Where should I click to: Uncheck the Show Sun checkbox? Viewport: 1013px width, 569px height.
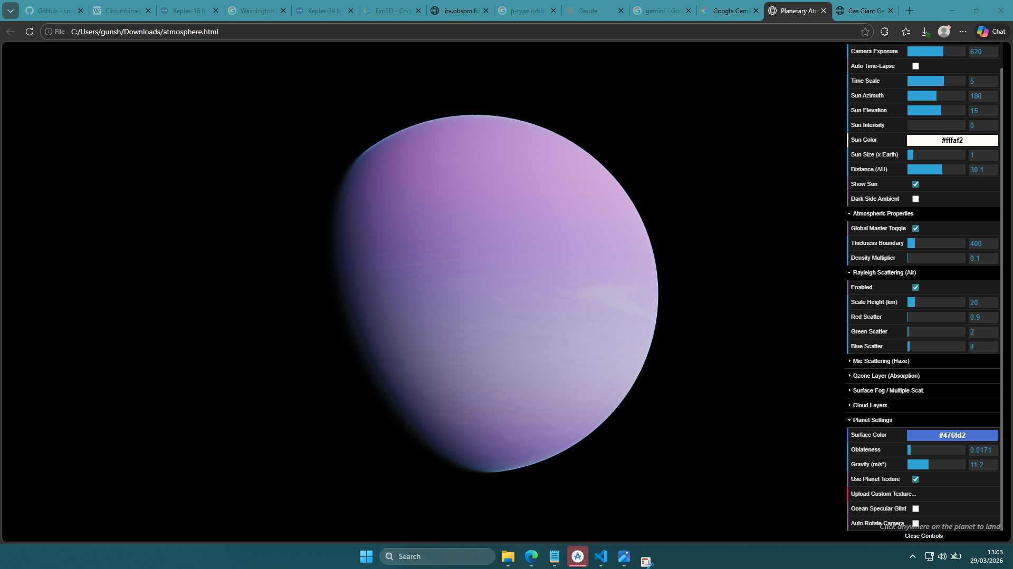915,184
